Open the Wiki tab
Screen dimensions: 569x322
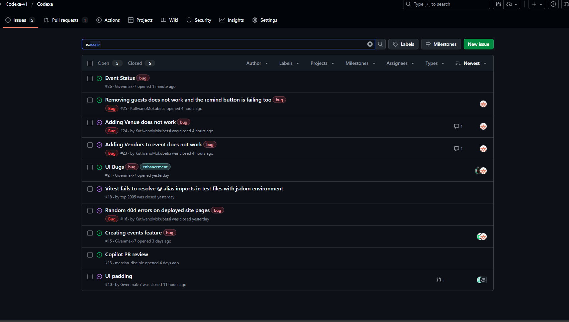(170, 20)
